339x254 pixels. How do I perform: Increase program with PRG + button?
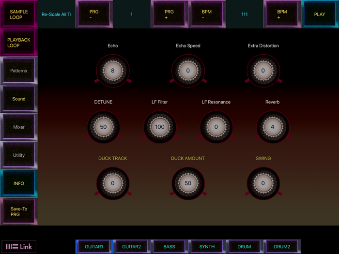[x=169, y=14]
